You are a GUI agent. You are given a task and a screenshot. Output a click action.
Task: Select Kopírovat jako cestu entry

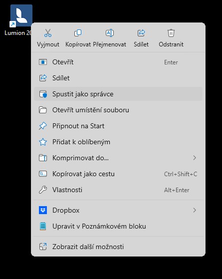(x=118, y=174)
